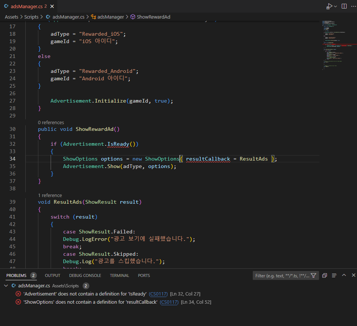Click the IsReady underlined identifier
Image resolution: width=357 pixels, height=326 pixels.
click(x=118, y=144)
